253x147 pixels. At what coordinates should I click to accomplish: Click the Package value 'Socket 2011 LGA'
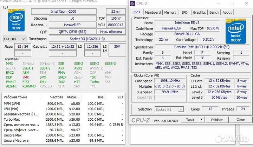[x=187, y=34]
